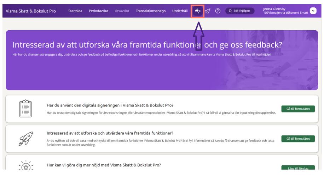The image size is (324, 177).
Task: Open the feedback thumbs-up icon
Action: [x=198, y=11]
